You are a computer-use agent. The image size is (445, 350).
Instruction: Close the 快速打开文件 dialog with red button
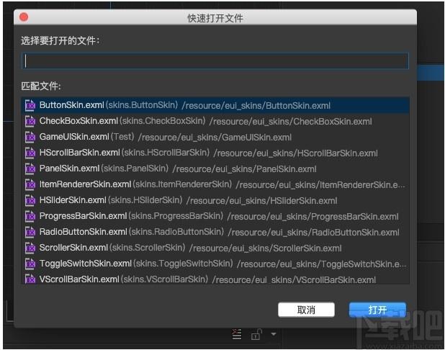24,17
